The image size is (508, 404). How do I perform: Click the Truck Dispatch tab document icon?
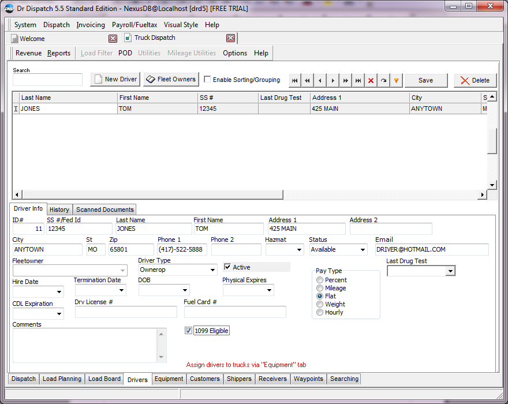coord(128,38)
